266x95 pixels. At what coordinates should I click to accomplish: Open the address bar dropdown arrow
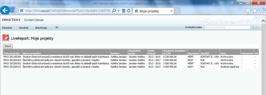[118, 11]
